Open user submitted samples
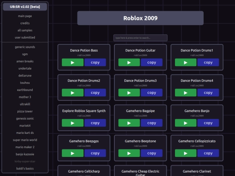This screenshot has width=235, height=176. click(x=25, y=37)
